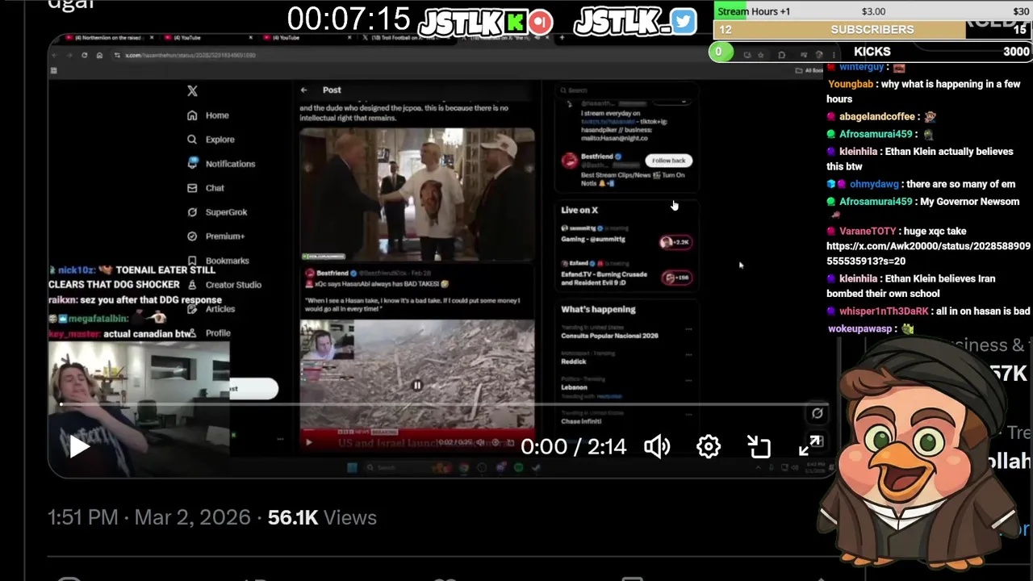Click chat username whisper1nTh3DaRK
The image size is (1033, 581).
point(884,311)
